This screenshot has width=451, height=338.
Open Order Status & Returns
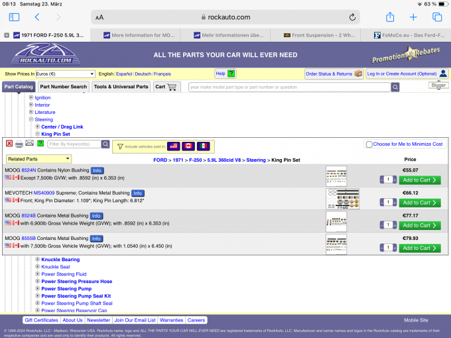(334, 74)
